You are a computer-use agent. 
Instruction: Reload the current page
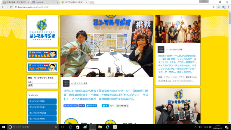tap(11, 7)
